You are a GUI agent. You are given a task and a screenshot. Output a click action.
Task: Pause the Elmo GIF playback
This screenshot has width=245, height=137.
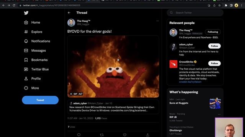(71, 94)
